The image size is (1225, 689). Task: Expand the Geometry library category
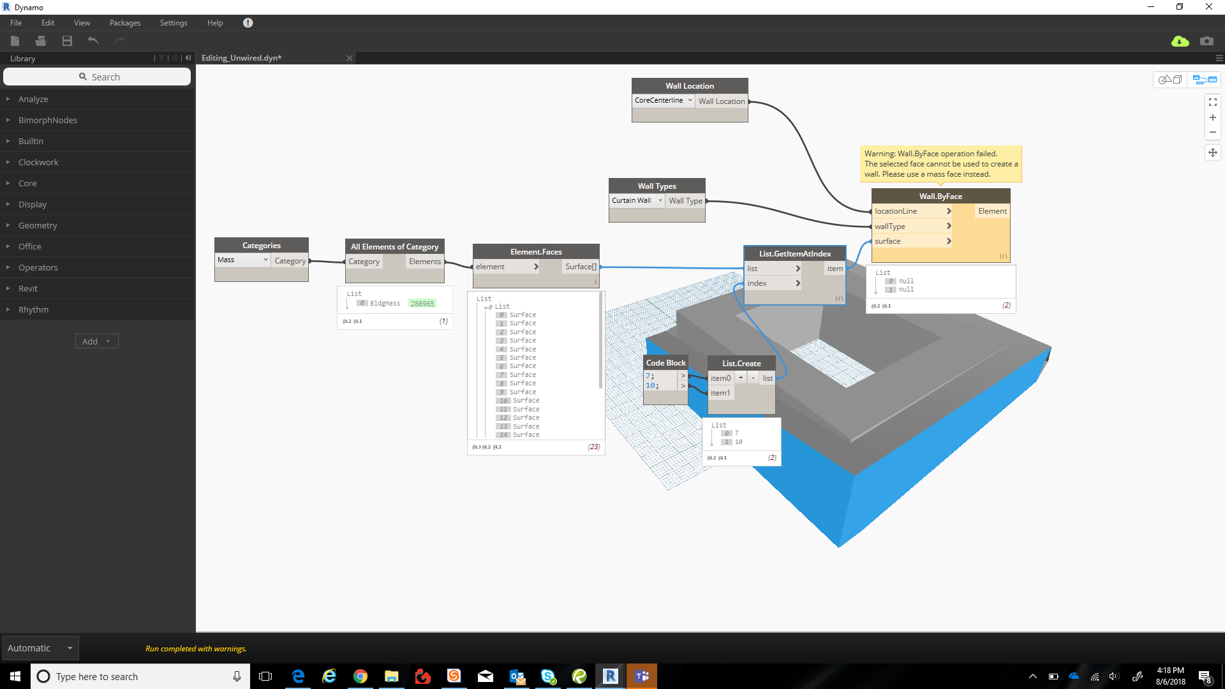(97, 225)
